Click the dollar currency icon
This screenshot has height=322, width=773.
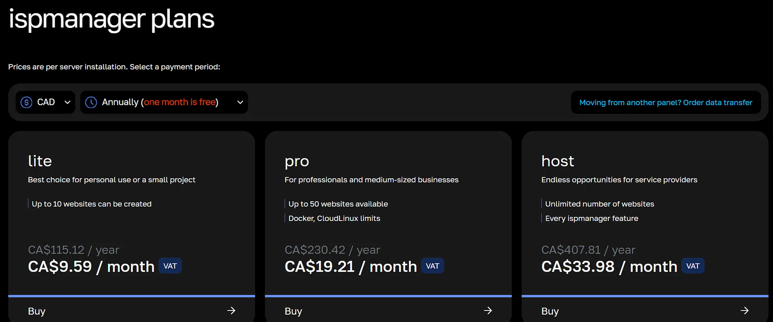(26, 102)
